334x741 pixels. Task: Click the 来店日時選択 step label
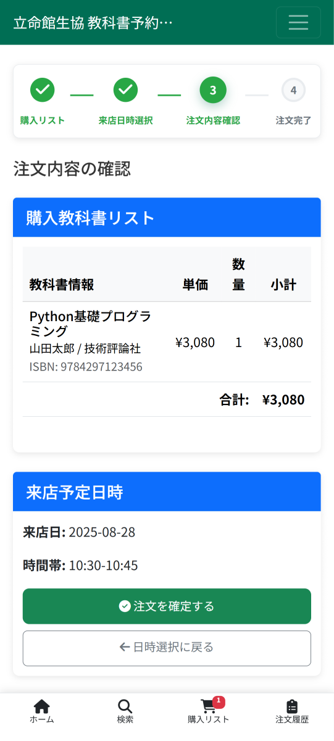pos(126,120)
